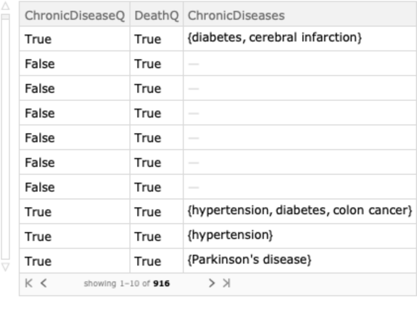Open the {diabetes, cerebral infarction} cell
This screenshot has height=314, width=417.
click(275, 38)
